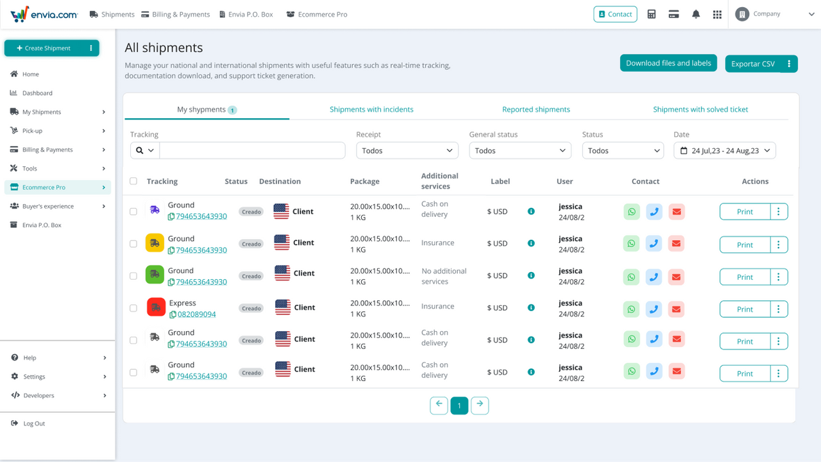Open the email contact icon on the last row
This screenshot has width=821, height=462.
[x=676, y=371]
